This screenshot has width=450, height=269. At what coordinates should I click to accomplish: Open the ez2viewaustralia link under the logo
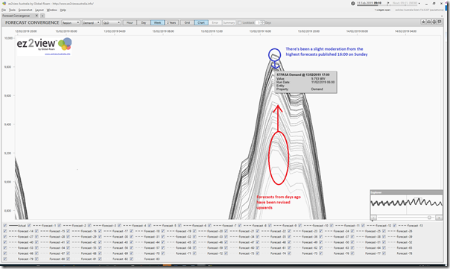57,54
